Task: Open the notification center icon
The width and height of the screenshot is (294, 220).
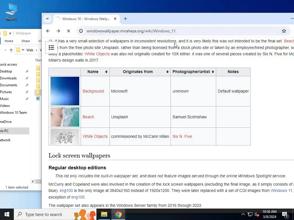Action: (x=285, y=214)
